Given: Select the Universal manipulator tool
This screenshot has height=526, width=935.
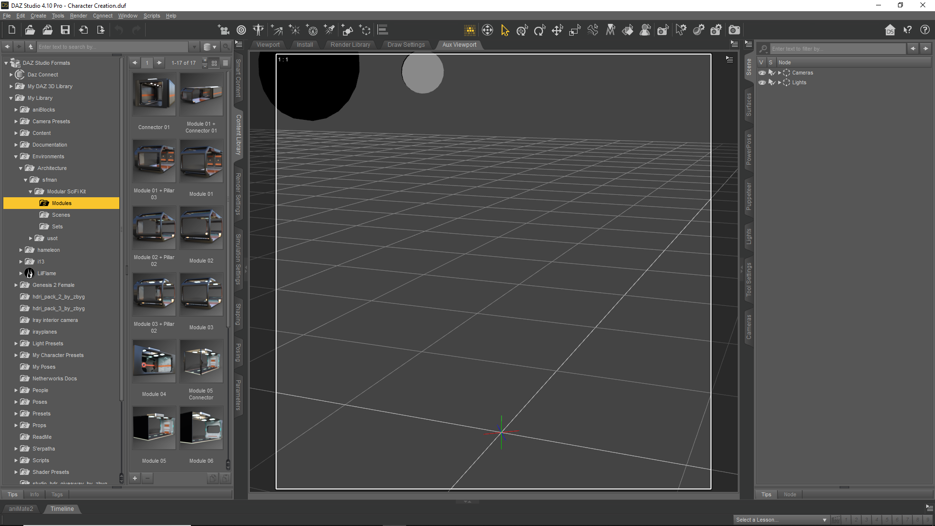Looking at the screenshot, I should 522,30.
